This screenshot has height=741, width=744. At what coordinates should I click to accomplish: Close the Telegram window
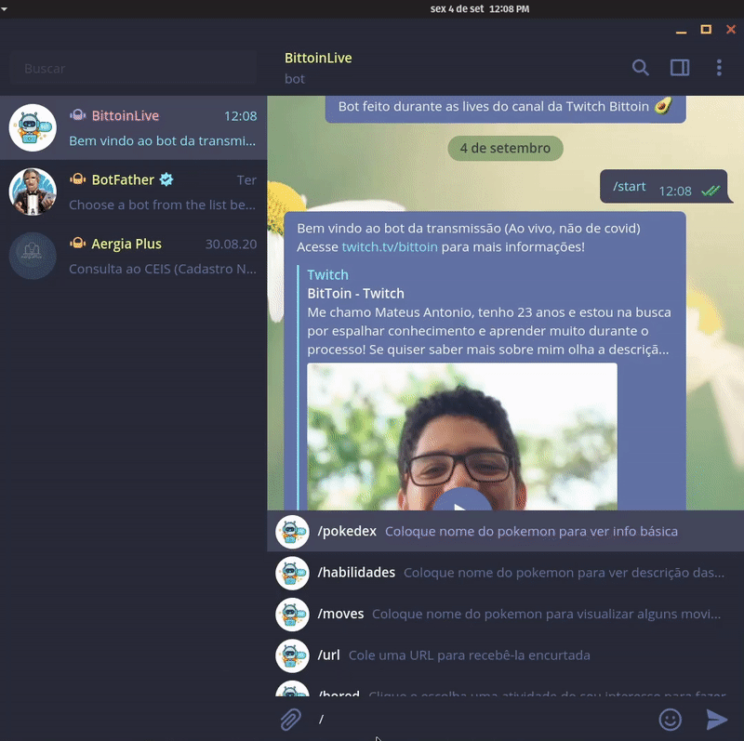coord(731,30)
